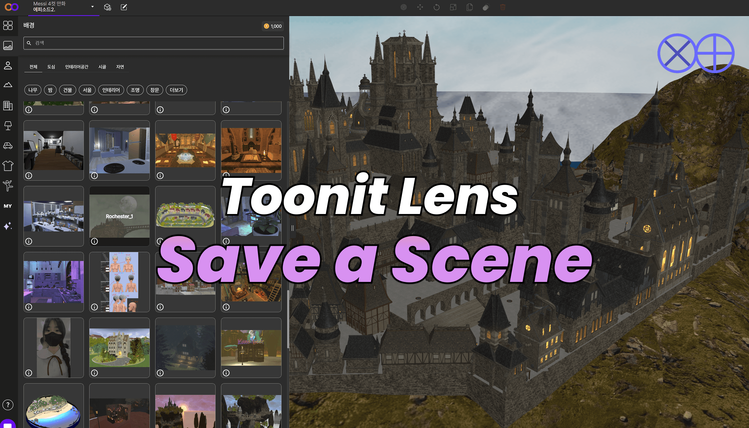Open info for the Rochester_1 card

94,241
